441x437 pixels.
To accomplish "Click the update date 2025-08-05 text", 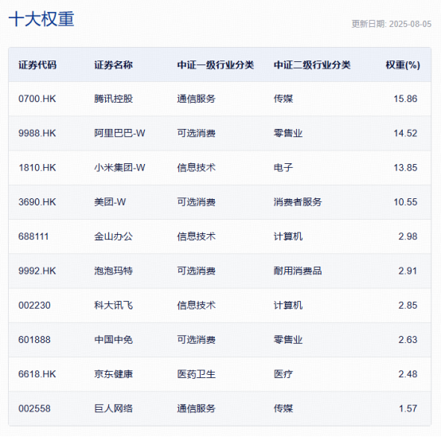I will [410, 24].
